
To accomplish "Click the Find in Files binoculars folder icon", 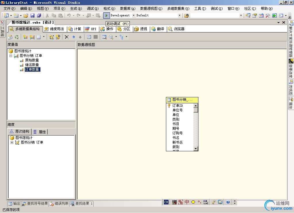I will 186,16.
